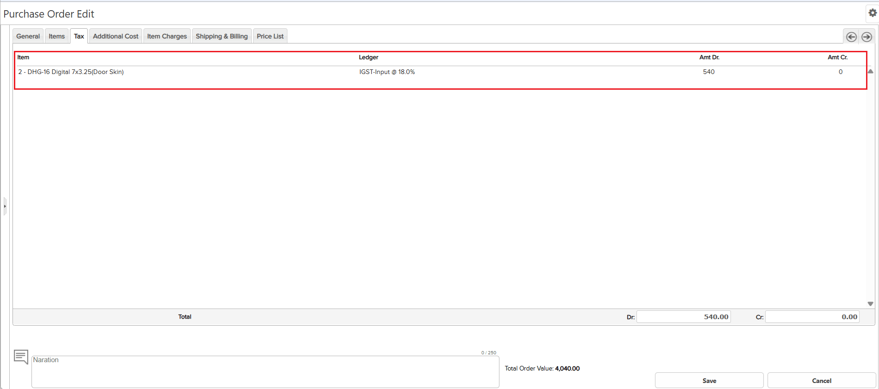The height and width of the screenshot is (389, 879).
Task: Click the narration comment icon
Action: 21,357
